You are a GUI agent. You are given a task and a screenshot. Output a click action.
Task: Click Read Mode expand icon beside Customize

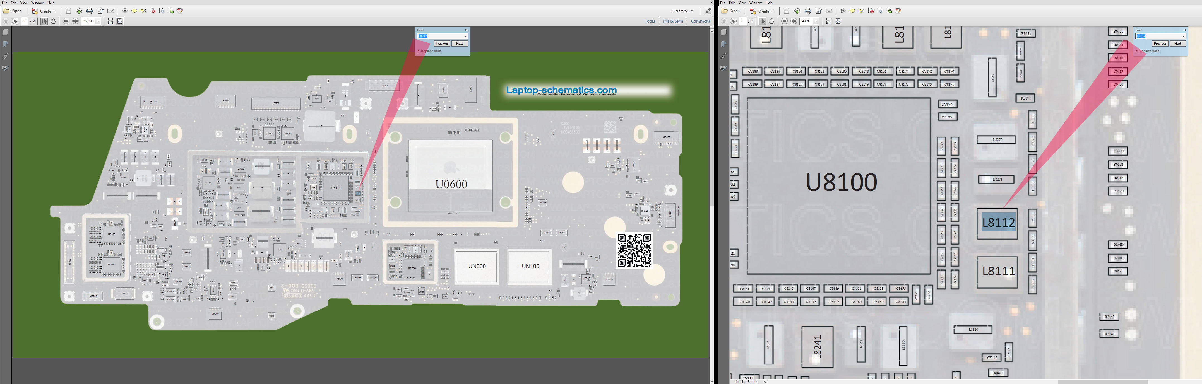pos(708,11)
